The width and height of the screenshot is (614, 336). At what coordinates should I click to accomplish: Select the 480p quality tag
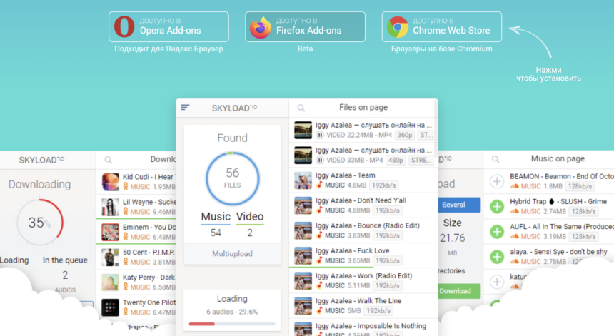tap(396, 160)
